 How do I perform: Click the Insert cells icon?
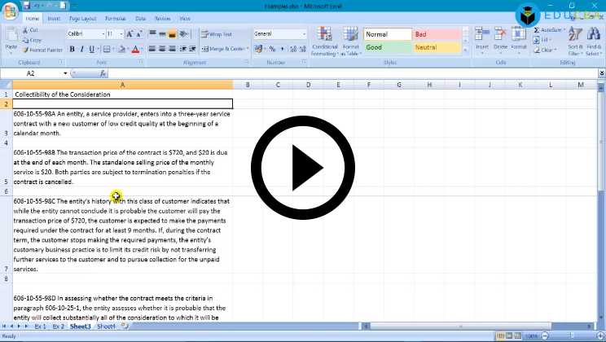pos(482,35)
